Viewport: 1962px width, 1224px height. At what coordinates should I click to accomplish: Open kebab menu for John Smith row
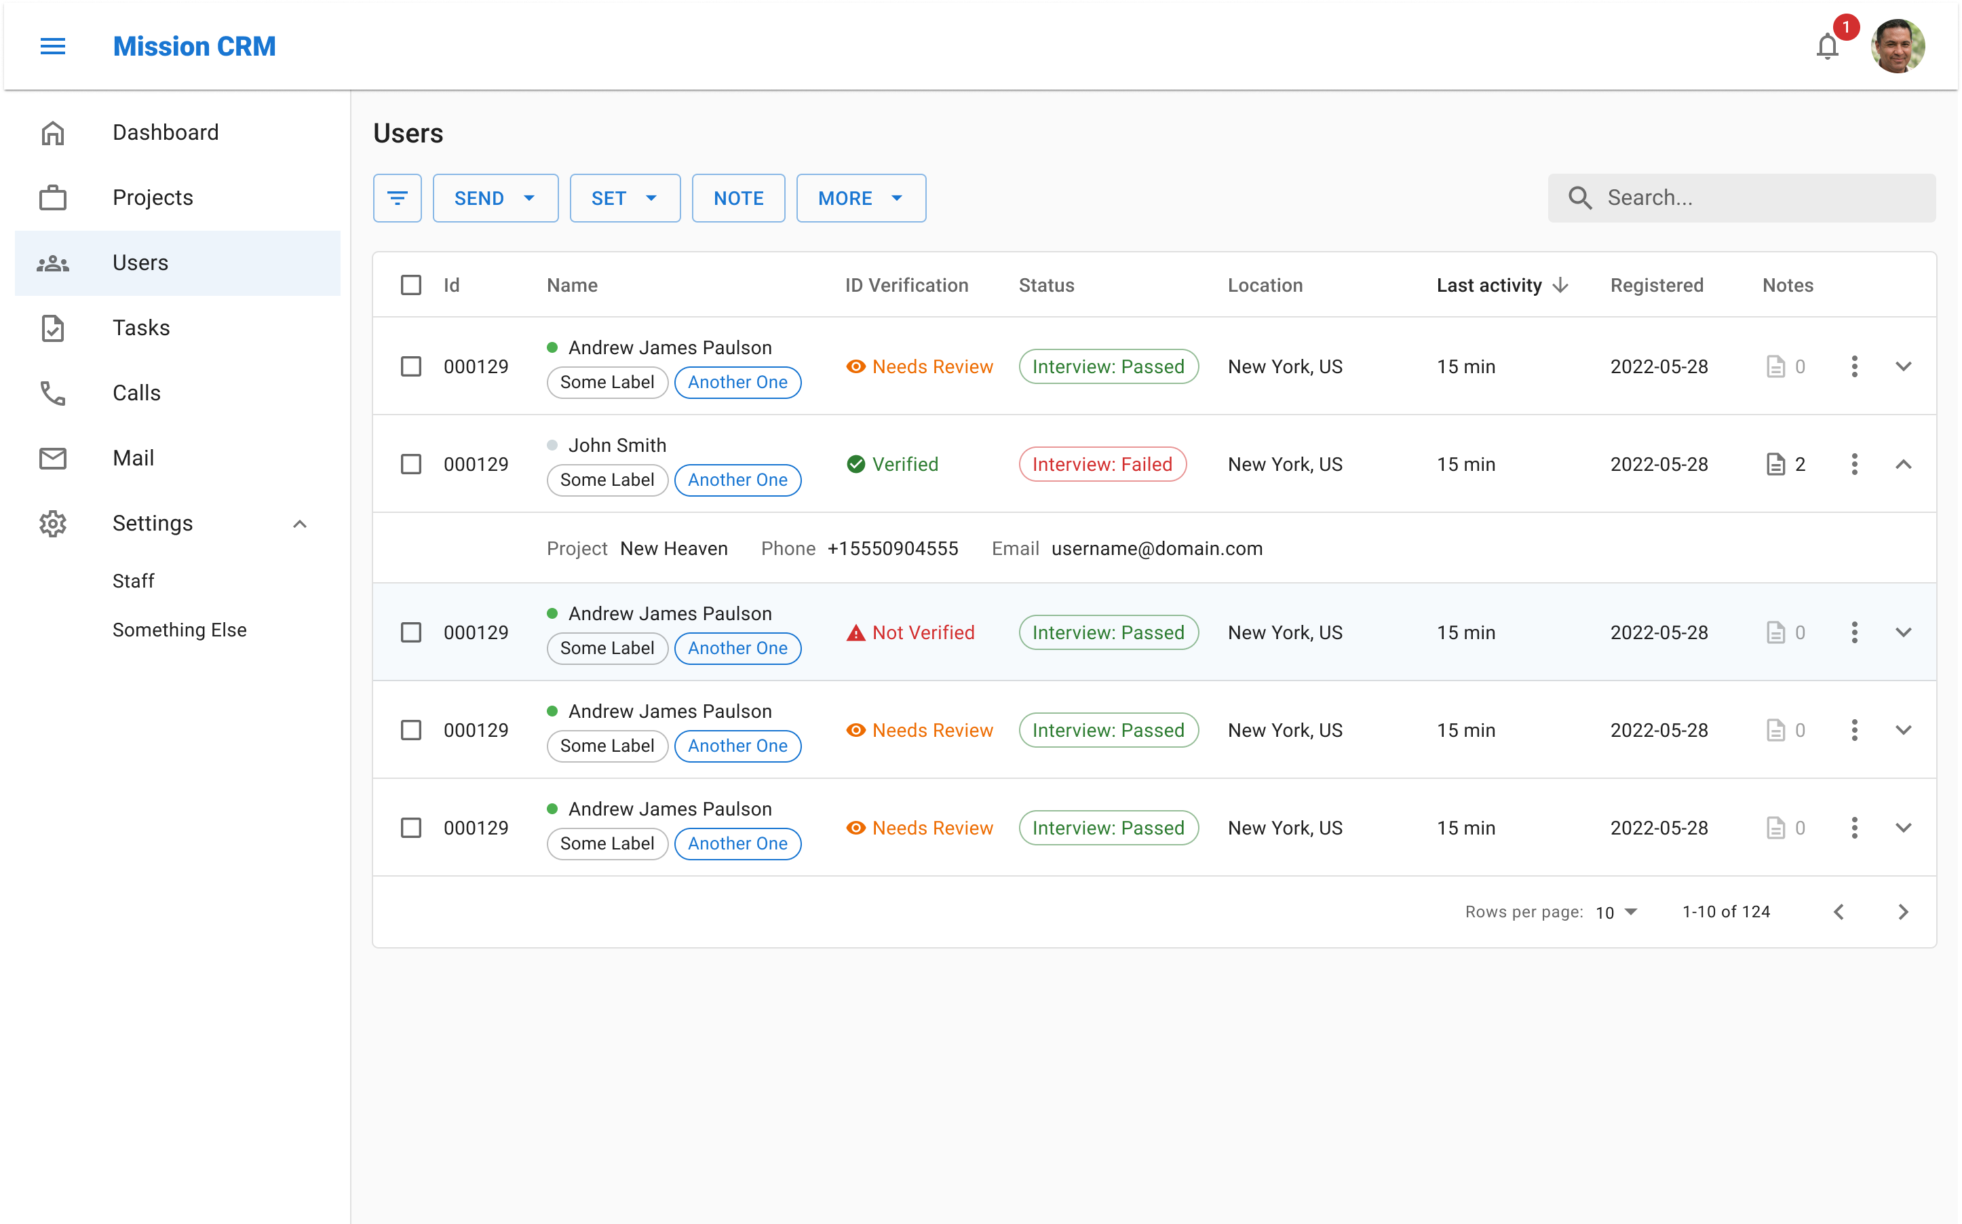click(x=1854, y=464)
